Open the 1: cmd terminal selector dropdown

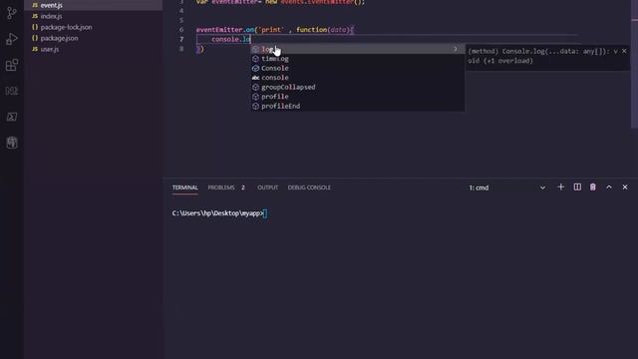[507, 187]
